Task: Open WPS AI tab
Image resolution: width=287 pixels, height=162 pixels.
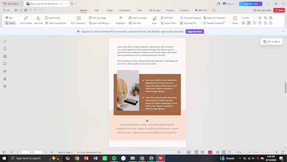Action: click(x=201, y=10)
